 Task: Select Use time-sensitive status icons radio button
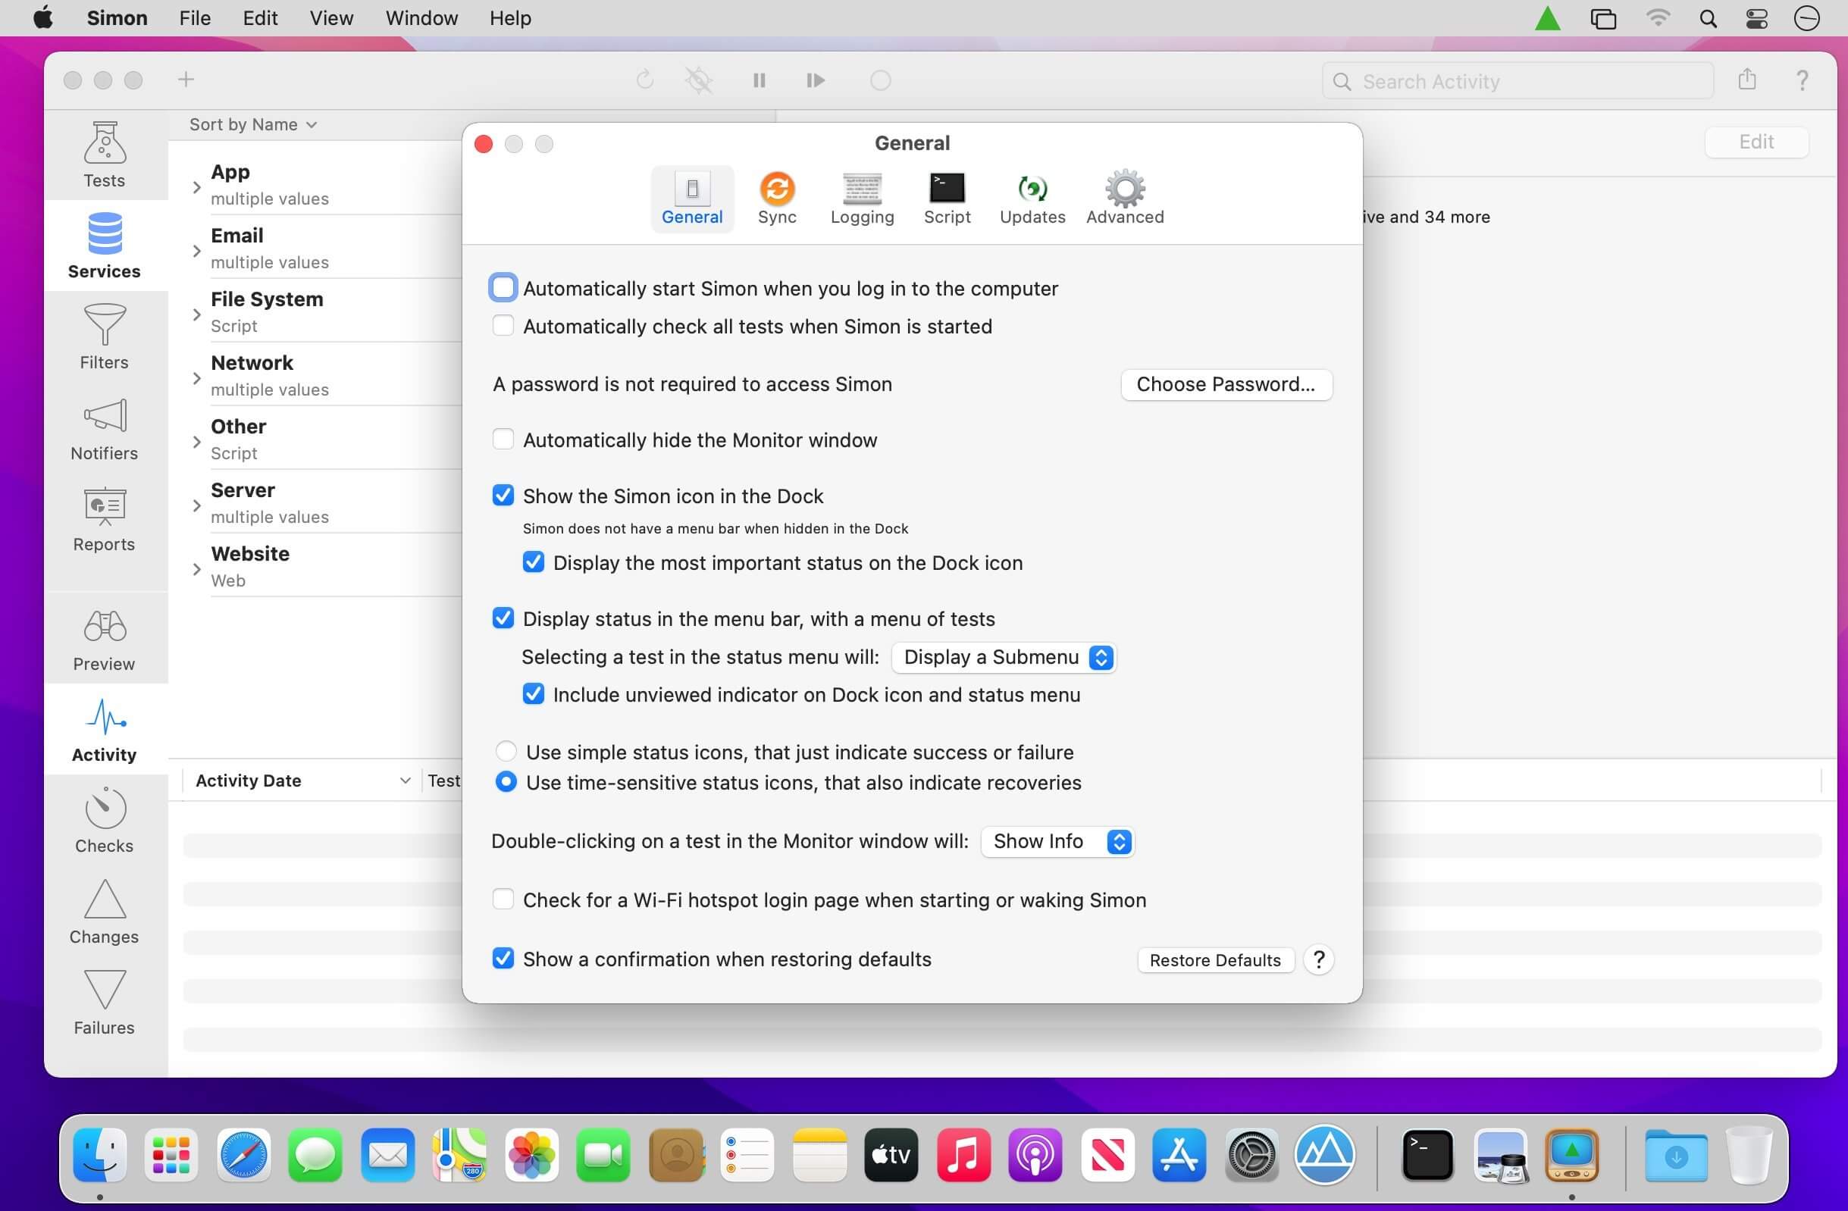point(506,782)
